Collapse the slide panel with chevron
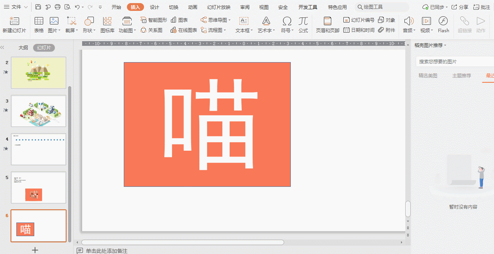Screen dimensions: 494x254 point(2,47)
